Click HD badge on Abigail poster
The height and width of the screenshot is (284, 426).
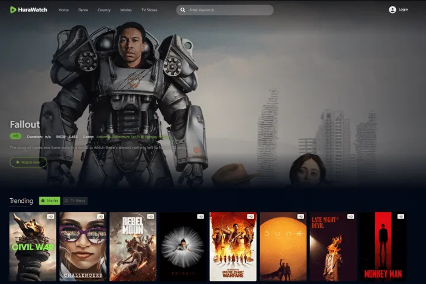(x=201, y=217)
